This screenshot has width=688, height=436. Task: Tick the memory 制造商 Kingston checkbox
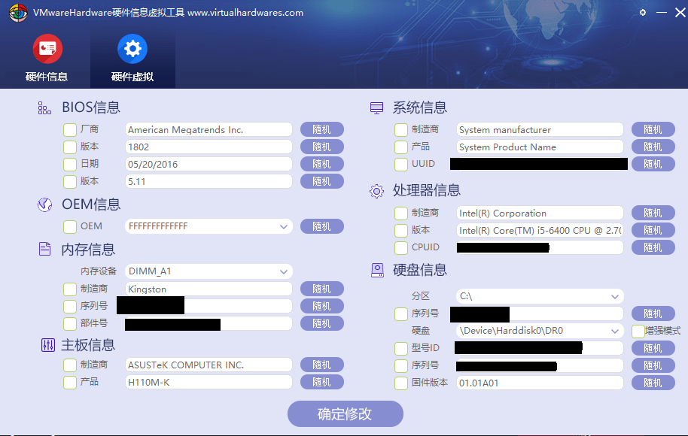(70, 289)
